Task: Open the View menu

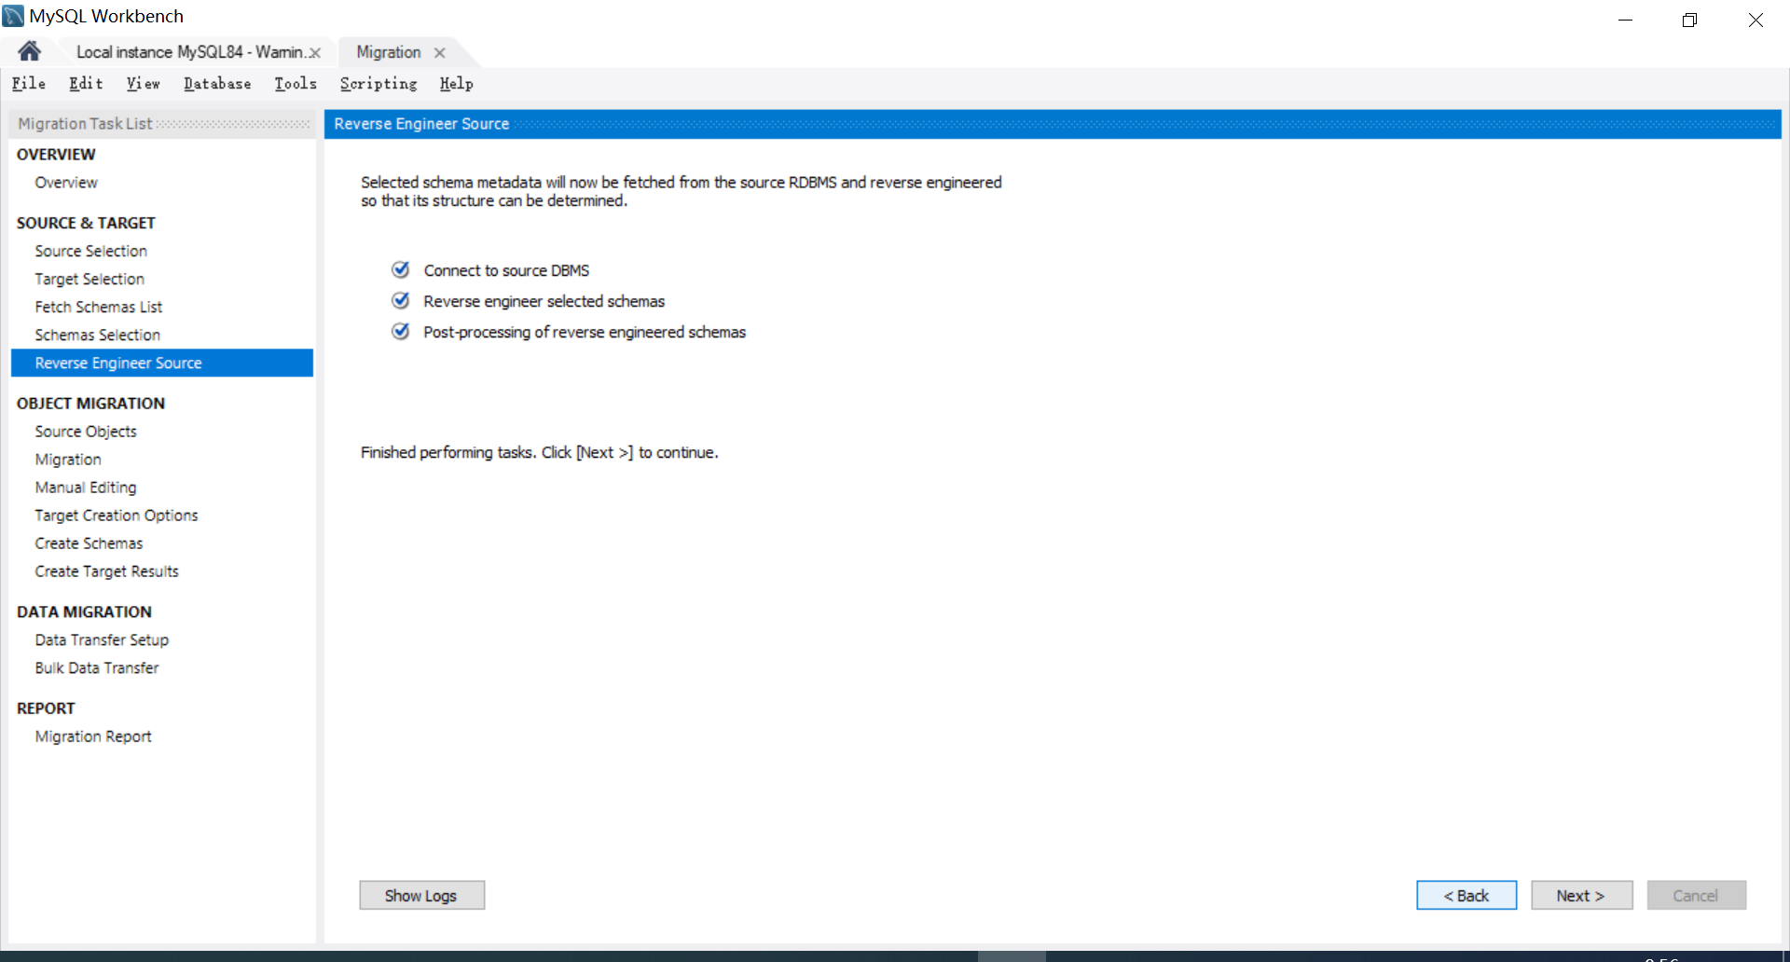Action: point(144,84)
